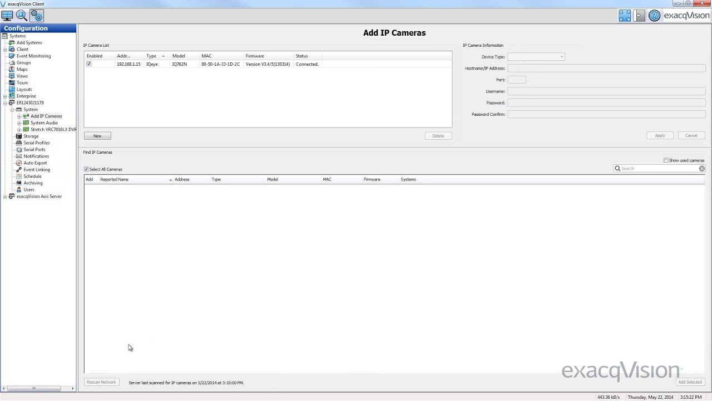This screenshot has height=401, width=712.
Task: Open Notifications in the configuration tree
Action: pyautogui.click(x=36, y=157)
